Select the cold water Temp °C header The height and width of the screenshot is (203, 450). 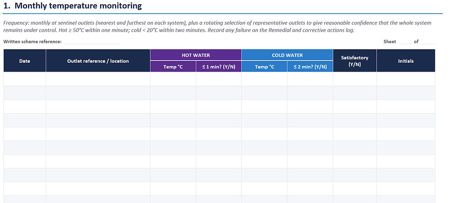point(264,66)
